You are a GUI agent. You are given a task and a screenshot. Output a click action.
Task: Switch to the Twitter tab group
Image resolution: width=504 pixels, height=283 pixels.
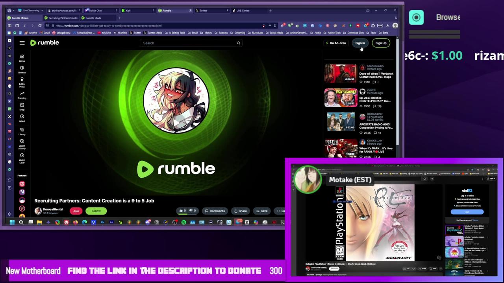coord(211,11)
